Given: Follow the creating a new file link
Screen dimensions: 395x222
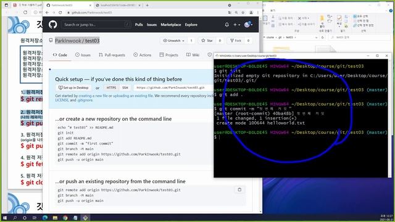Looking at the screenshot, I should click(x=93, y=96).
